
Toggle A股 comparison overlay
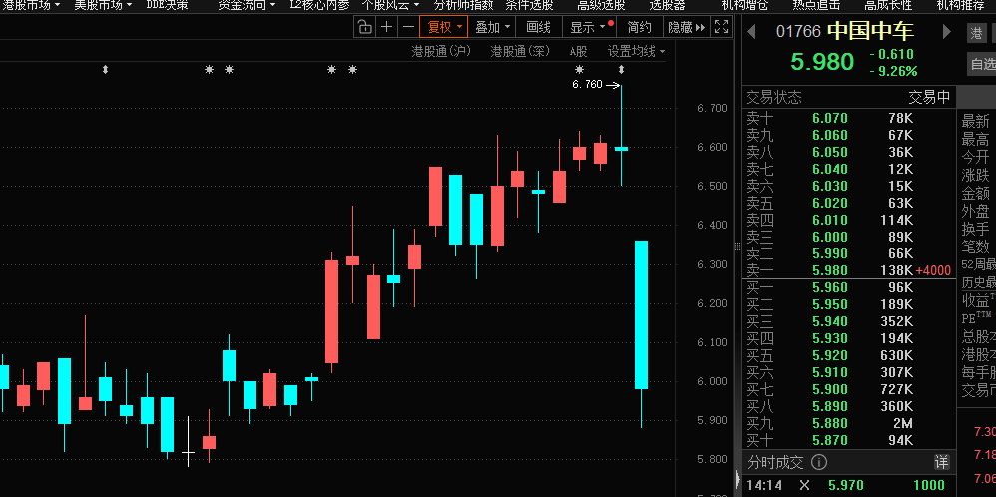[579, 51]
